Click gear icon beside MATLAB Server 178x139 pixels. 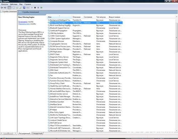click(49, 123)
